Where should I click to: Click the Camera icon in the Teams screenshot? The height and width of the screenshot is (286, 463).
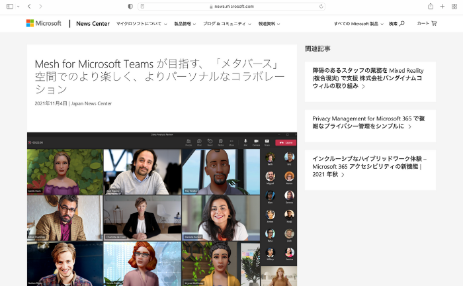click(257, 142)
